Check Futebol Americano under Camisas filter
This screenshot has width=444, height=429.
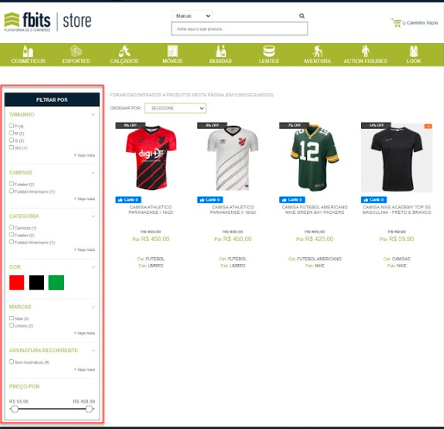click(x=11, y=191)
